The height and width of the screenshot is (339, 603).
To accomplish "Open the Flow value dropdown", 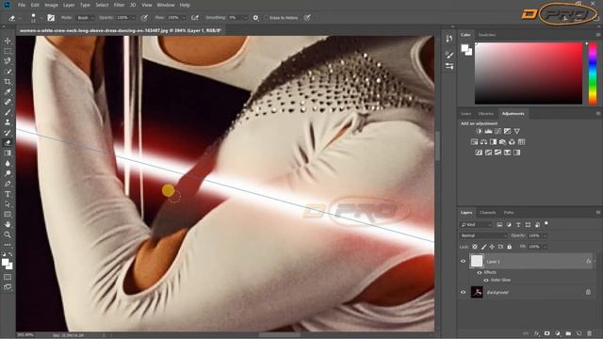I will [x=184, y=18].
